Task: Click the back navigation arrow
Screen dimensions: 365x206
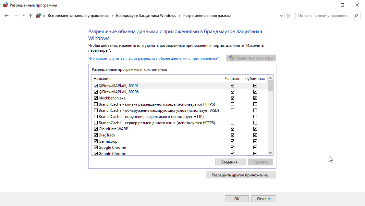Action: click(6, 15)
